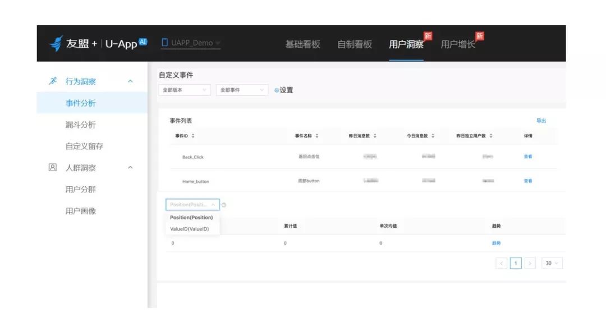The width and height of the screenshot is (606, 322).
Task: Click the help icon beside Position dropdown
Action: (x=224, y=205)
